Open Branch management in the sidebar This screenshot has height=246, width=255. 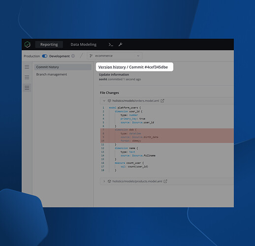52,74
